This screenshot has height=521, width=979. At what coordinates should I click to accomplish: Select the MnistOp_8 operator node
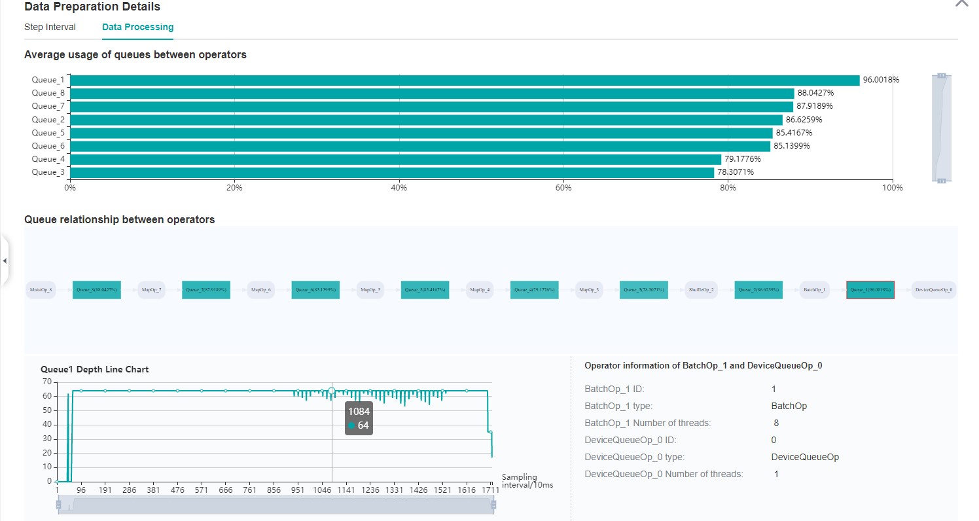(41, 289)
